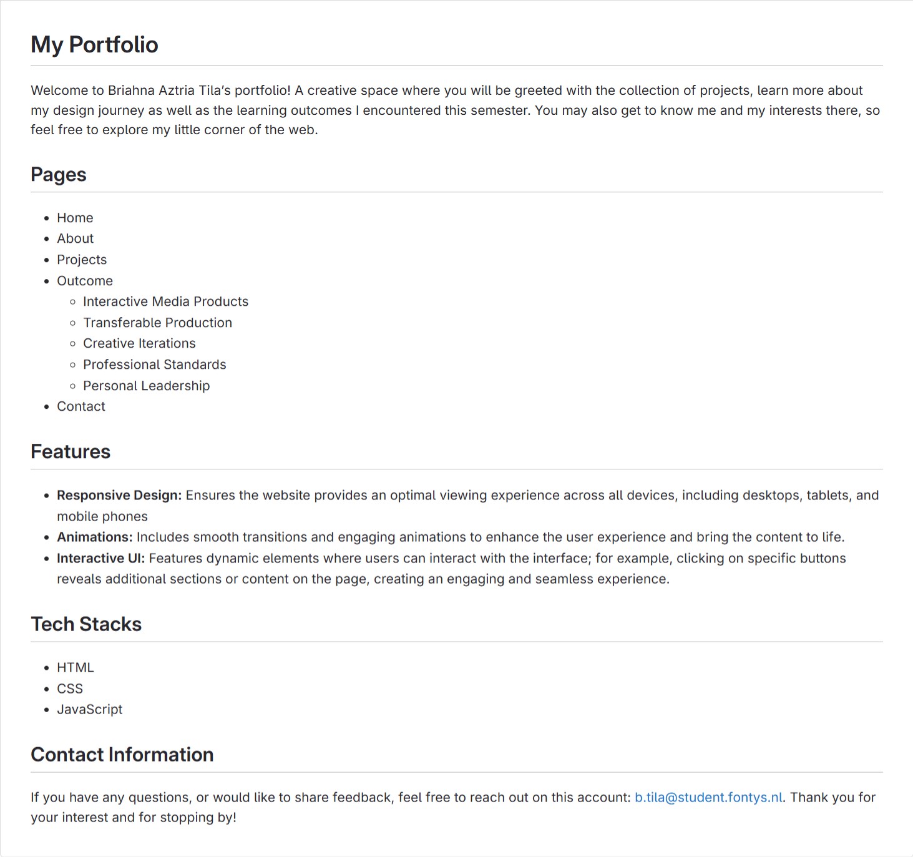Click Interactive Media Products sub-item
Image resolution: width=913 pixels, height=857 pixels.
pos(165,301)
